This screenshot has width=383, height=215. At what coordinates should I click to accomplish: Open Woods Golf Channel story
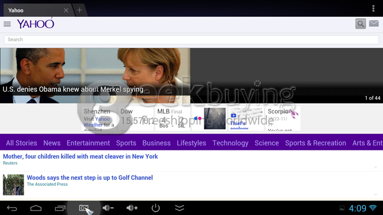[x=90, y=177]
